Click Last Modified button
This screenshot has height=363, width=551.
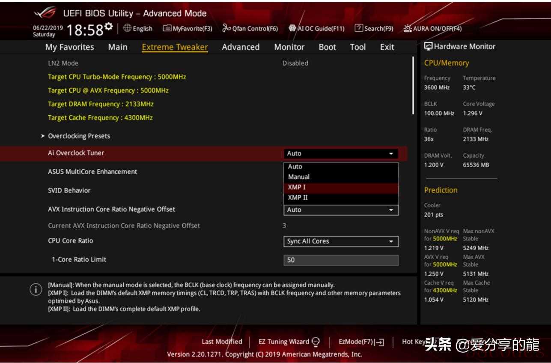pyautogui.click(x=222, y=342)
